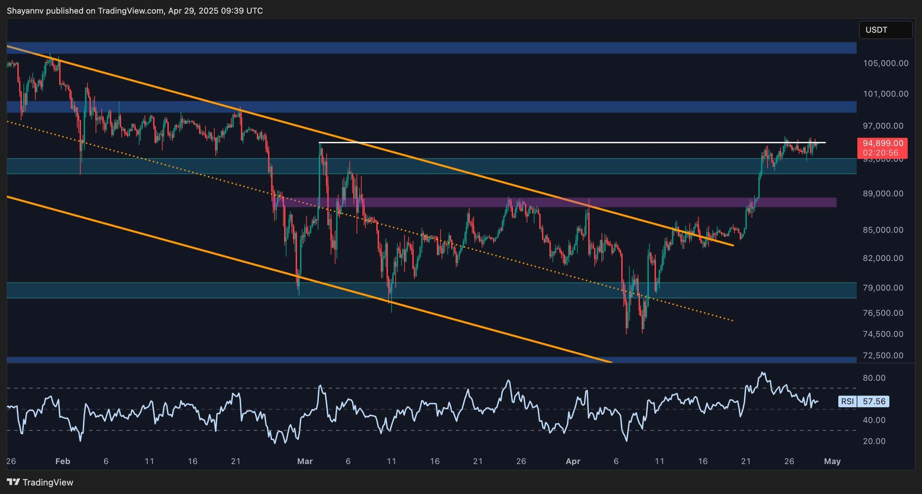Select the Feb marker on time axis
The width and height of the screenshot is (922, 494).
[63, 461]
